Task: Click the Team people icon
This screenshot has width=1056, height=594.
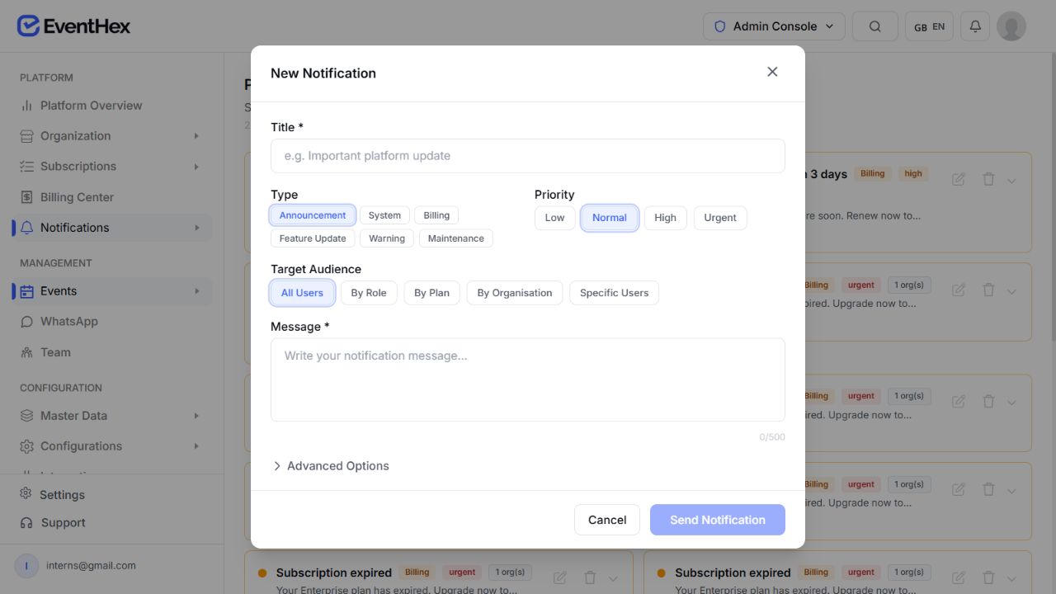Action: (26, 352)
